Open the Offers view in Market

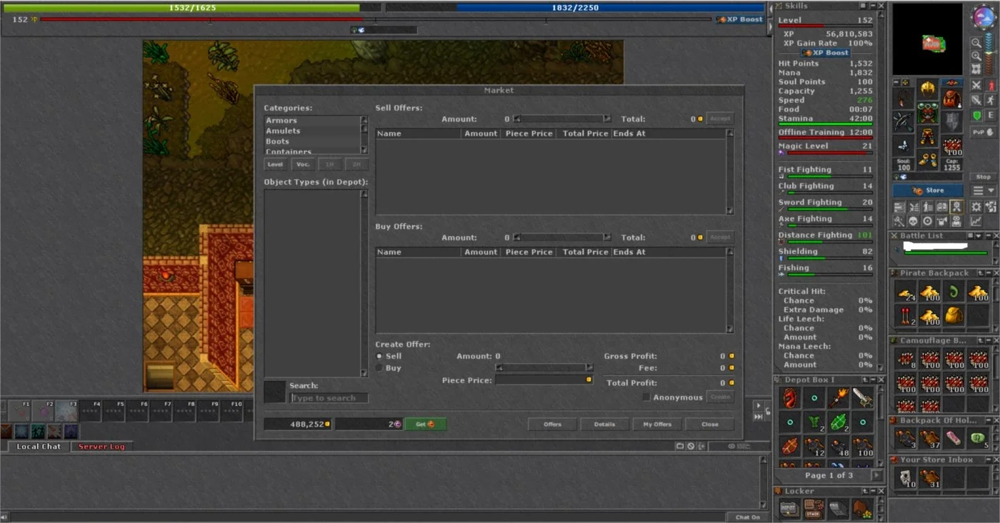(x=552, y=425)
